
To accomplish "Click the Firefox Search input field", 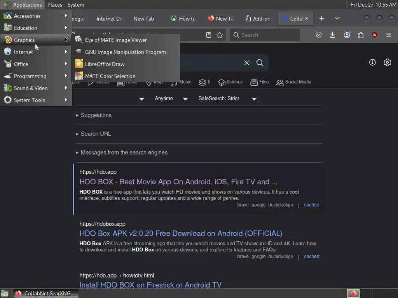I will pos(265,35).
